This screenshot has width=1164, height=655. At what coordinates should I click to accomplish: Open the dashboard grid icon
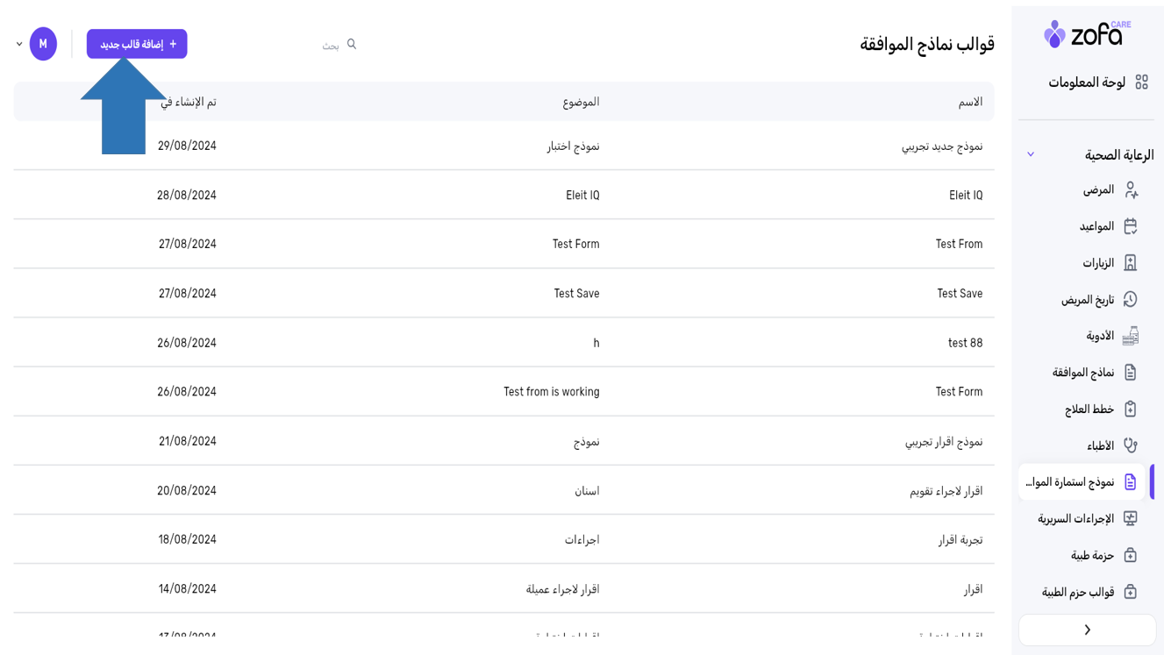[1141, 82]
